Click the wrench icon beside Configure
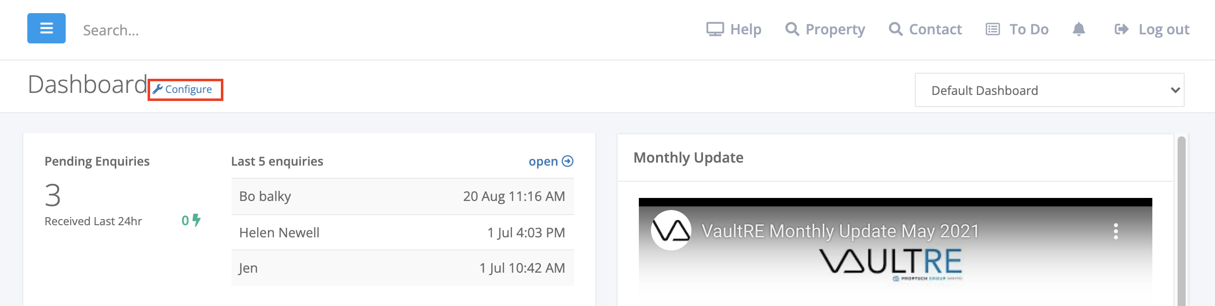 coord(158,89)
